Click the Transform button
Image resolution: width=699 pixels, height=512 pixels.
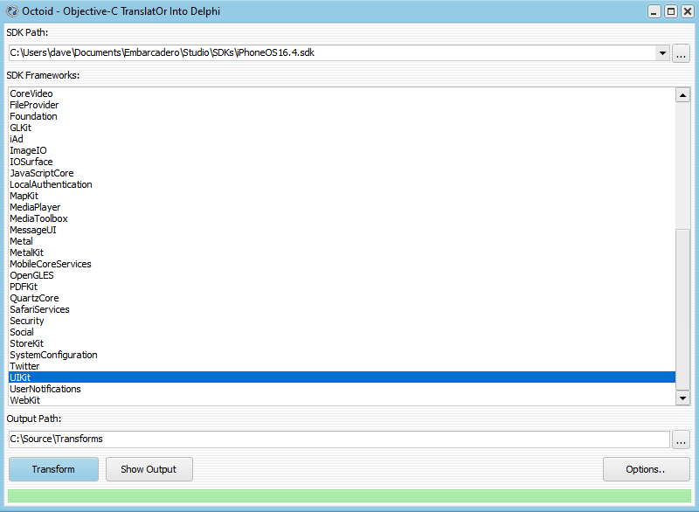53,469
